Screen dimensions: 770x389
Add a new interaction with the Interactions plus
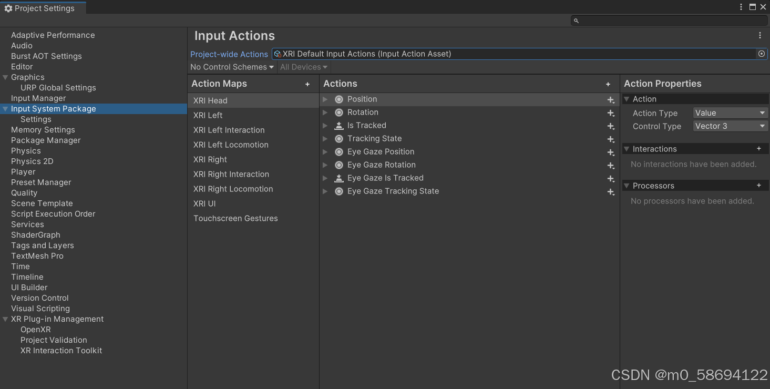tap(759, 149)
